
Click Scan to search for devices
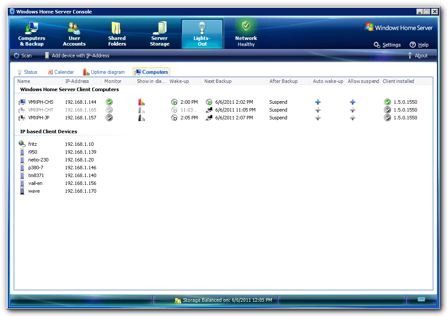point(23,56)
